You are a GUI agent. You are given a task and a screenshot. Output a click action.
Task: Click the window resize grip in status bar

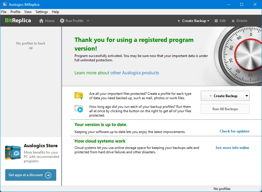[260, 190]
